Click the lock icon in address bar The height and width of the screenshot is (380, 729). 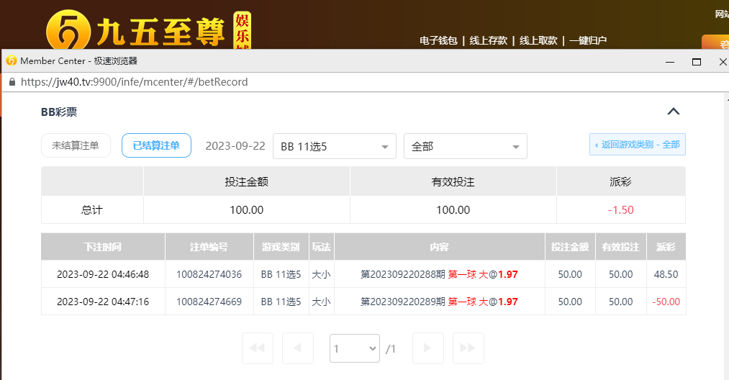[x=12, y=82]
